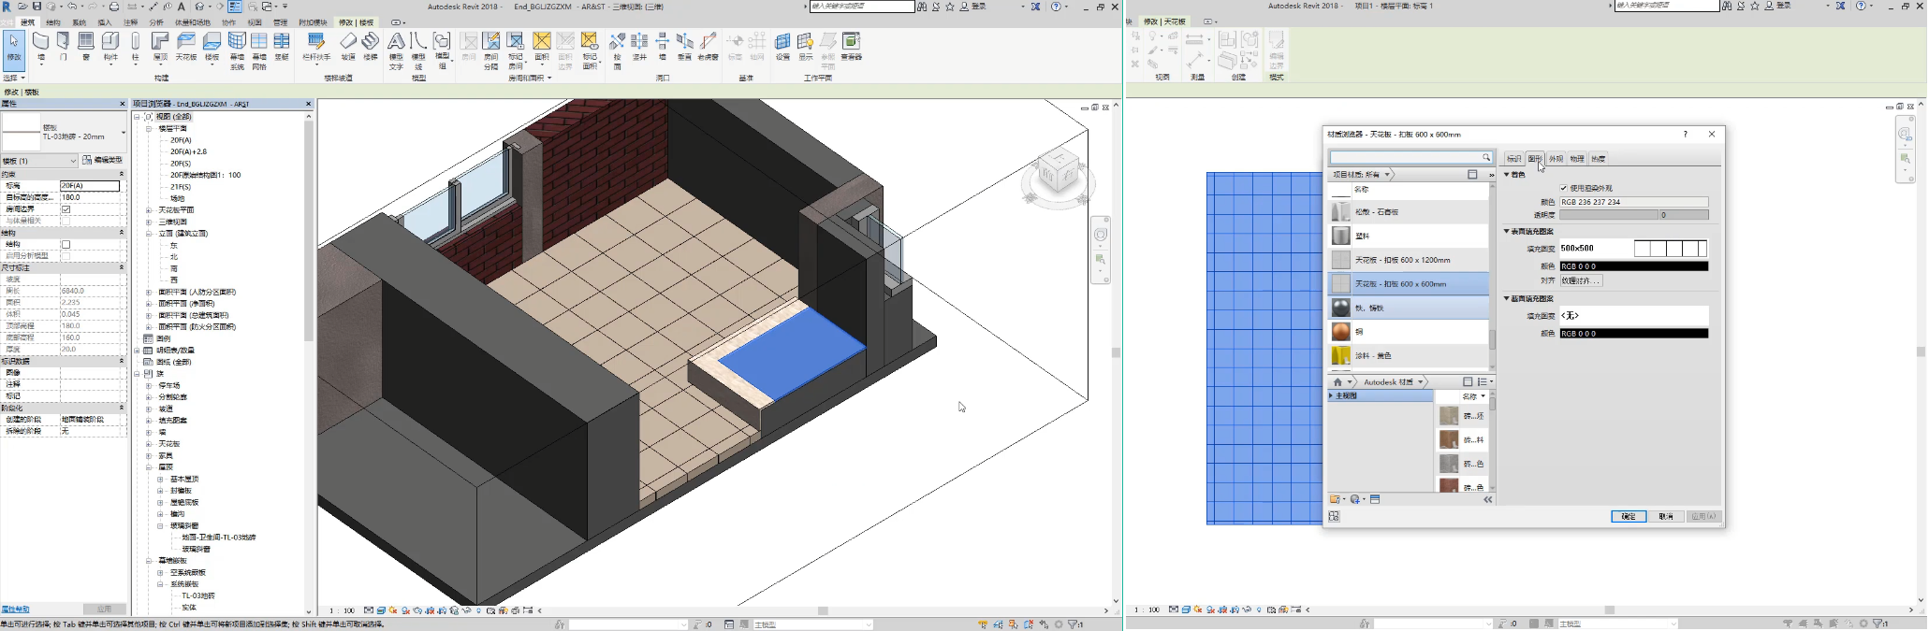The height and width of the screenshot is (631, 1929).
Task: Switch to the 标识 tab in material dialog
Action: pyautogui.click(x=1513, y=159)
